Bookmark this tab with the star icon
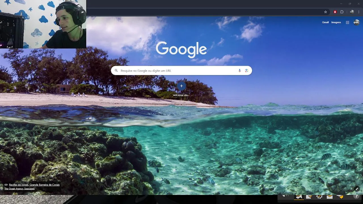363x204 pixels. point(326,12)
